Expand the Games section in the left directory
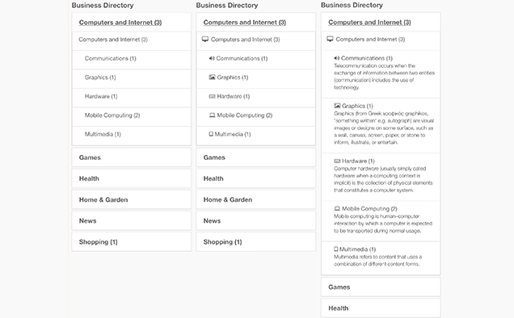The image size is (514, 318). pyautogui.click(x=132, y=157)
